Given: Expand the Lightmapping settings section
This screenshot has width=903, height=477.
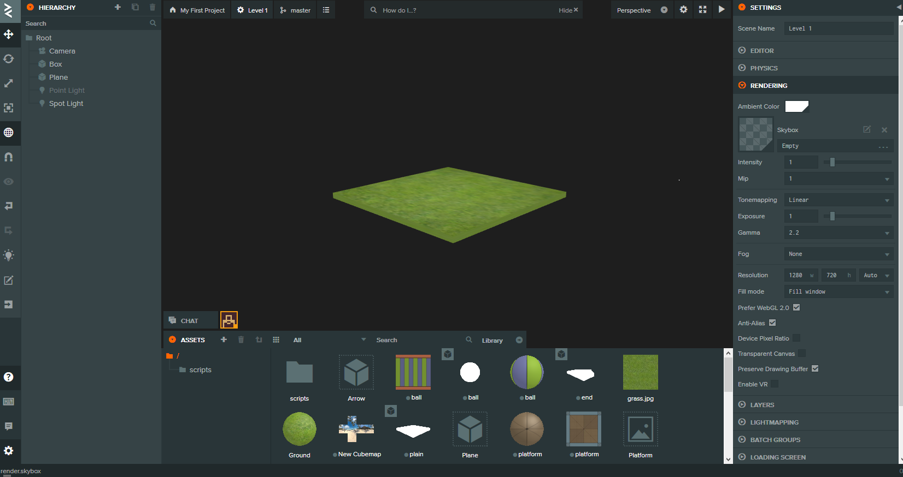Looking at the screenshot, I should [x=814, y=422].
